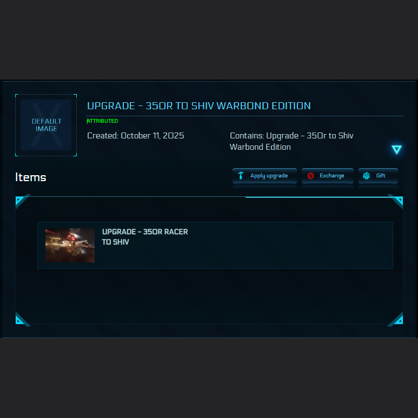Click the cyan gift box icon
The width and height of the screenshot is (418, 418).
pos(367,176)
